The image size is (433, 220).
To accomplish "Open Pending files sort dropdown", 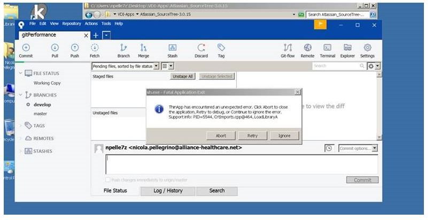I will coord(156,66).
